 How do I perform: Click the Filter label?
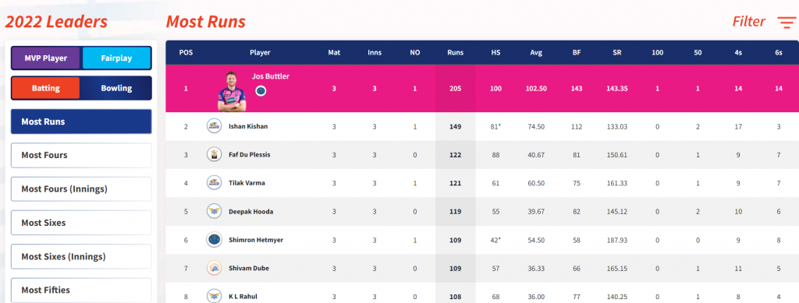748,22
